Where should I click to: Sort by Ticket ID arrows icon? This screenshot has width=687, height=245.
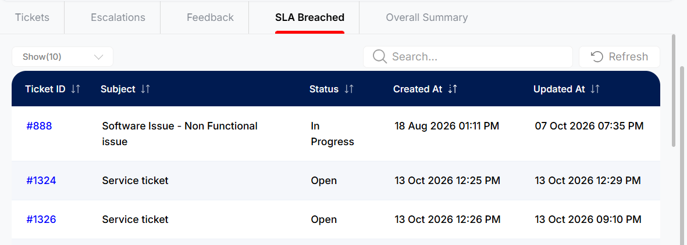coord(76,89)
